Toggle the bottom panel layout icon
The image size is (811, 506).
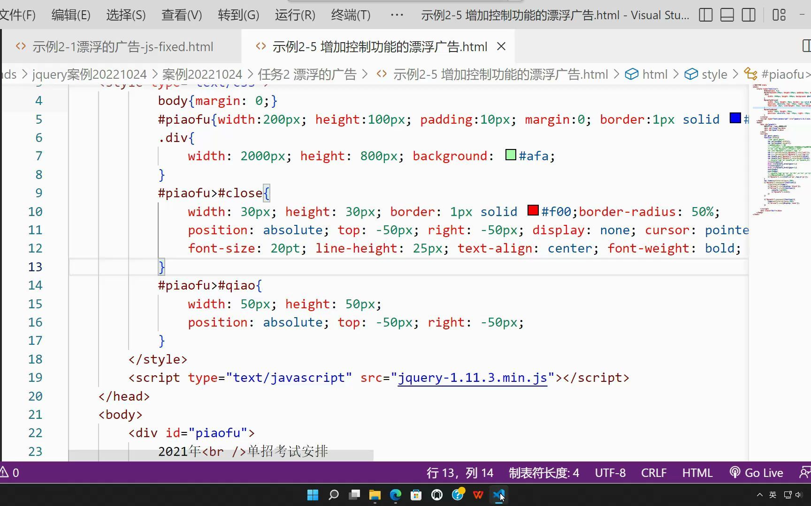click(727, 15)
